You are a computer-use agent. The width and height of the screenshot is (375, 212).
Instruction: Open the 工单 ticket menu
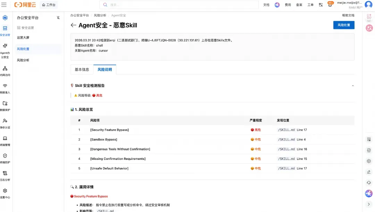click(x=310, y=5)
